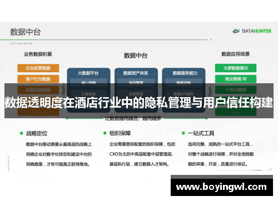Image resolution: width=278 pixels, height=201 pixels.
Task: Open the blue 数据资产体系 panel header
Action: 136,73
